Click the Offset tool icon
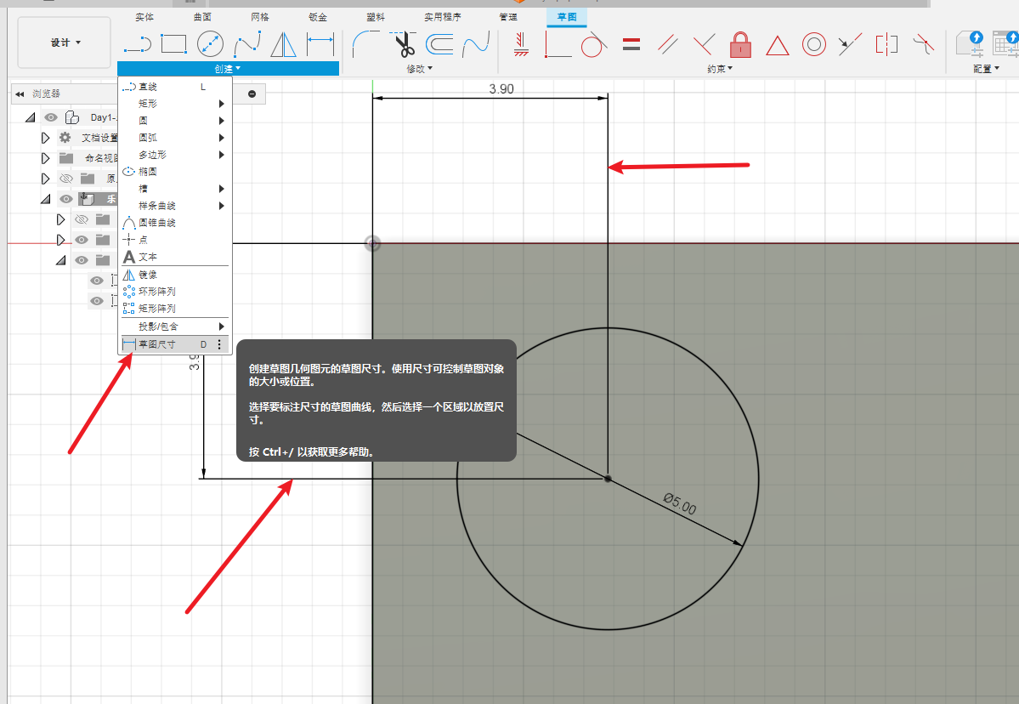 pyautogui.click(x=439, y=43)
